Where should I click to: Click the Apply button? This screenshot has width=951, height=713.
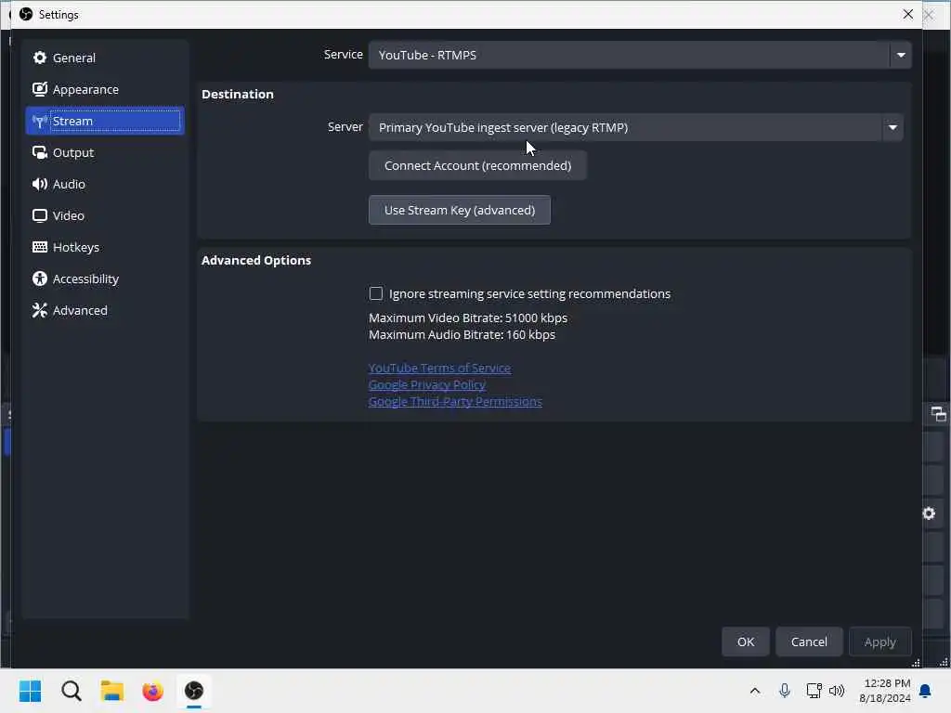click(879, 642)
